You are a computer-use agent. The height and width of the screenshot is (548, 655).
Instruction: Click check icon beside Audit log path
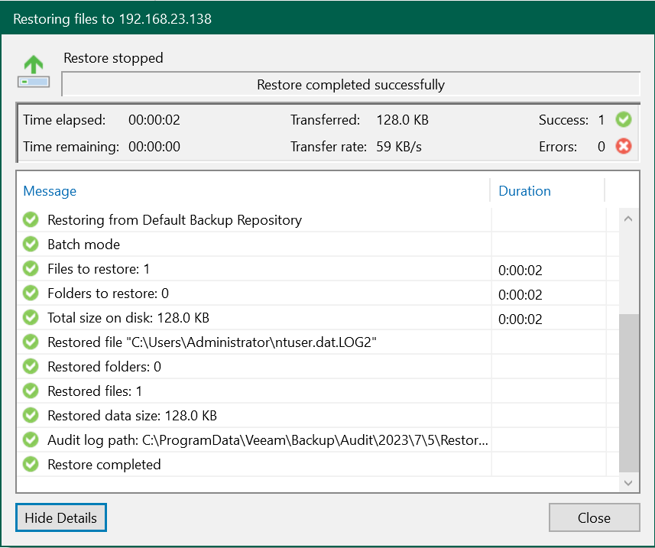point(31,439)
